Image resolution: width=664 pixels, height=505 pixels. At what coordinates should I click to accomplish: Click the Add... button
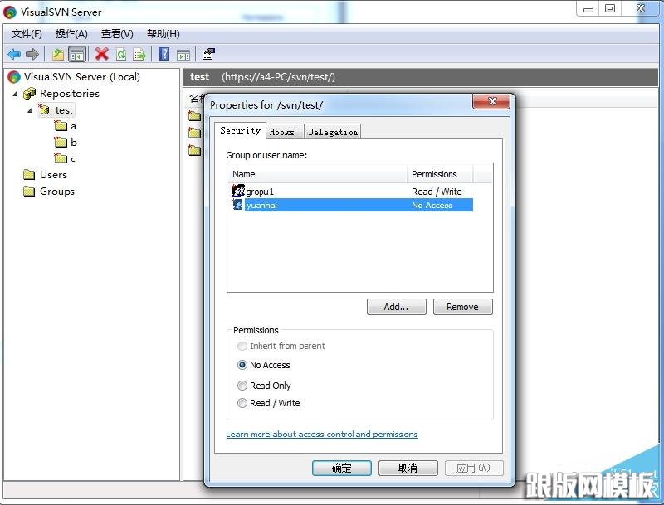pos(397,307)
